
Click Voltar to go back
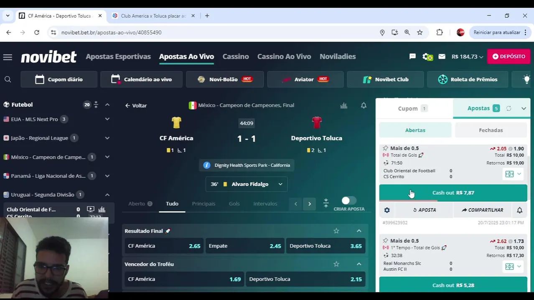pyautogui.click(x=136, y=105)
